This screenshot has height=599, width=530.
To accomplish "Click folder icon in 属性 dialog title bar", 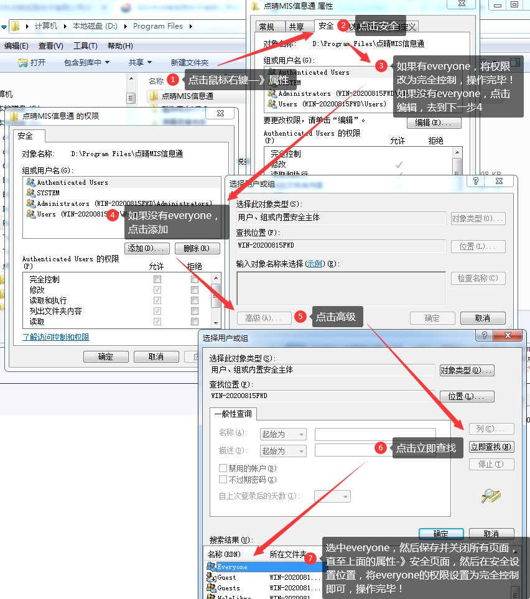I will [255, 6].
